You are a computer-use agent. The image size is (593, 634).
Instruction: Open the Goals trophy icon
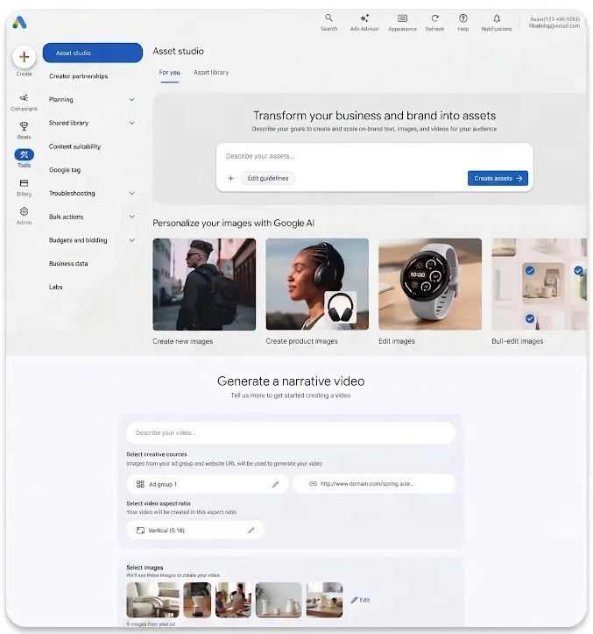(24, 126)
